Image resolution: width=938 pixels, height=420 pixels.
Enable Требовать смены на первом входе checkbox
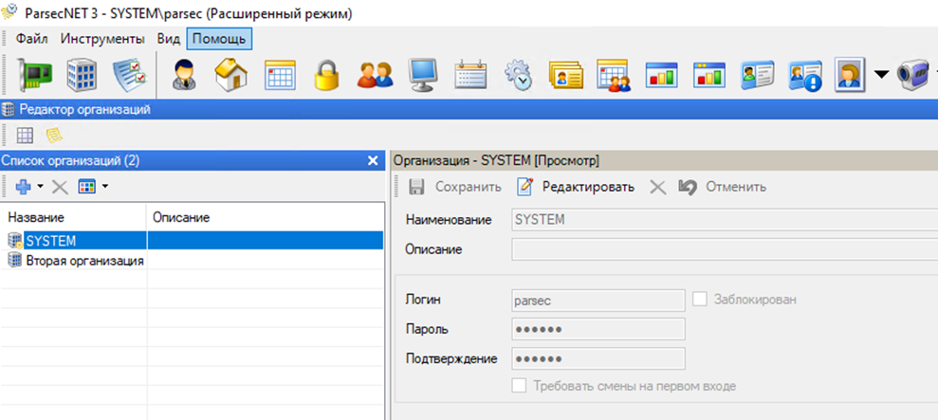click(519, 386)
